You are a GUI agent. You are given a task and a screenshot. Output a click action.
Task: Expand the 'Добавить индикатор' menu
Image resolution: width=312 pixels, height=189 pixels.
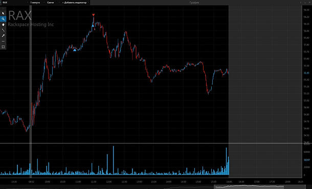(x=74, y=3)
